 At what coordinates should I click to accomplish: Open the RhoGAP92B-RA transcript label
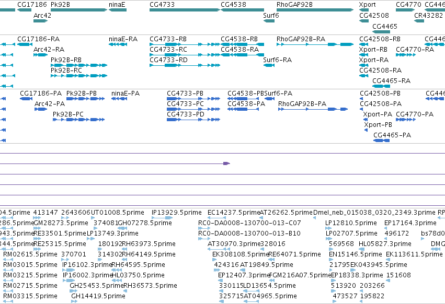pos(301,39)
